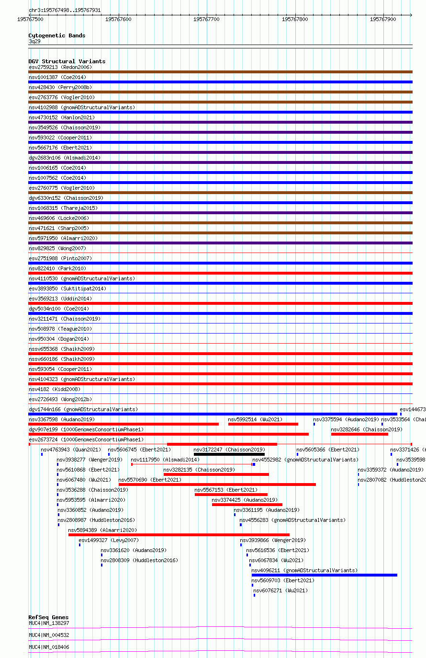This screenshot has width=426, height=658.
Task: Click nsv1007562 (Coe2014) label
Action: click(x=57, y=178)
